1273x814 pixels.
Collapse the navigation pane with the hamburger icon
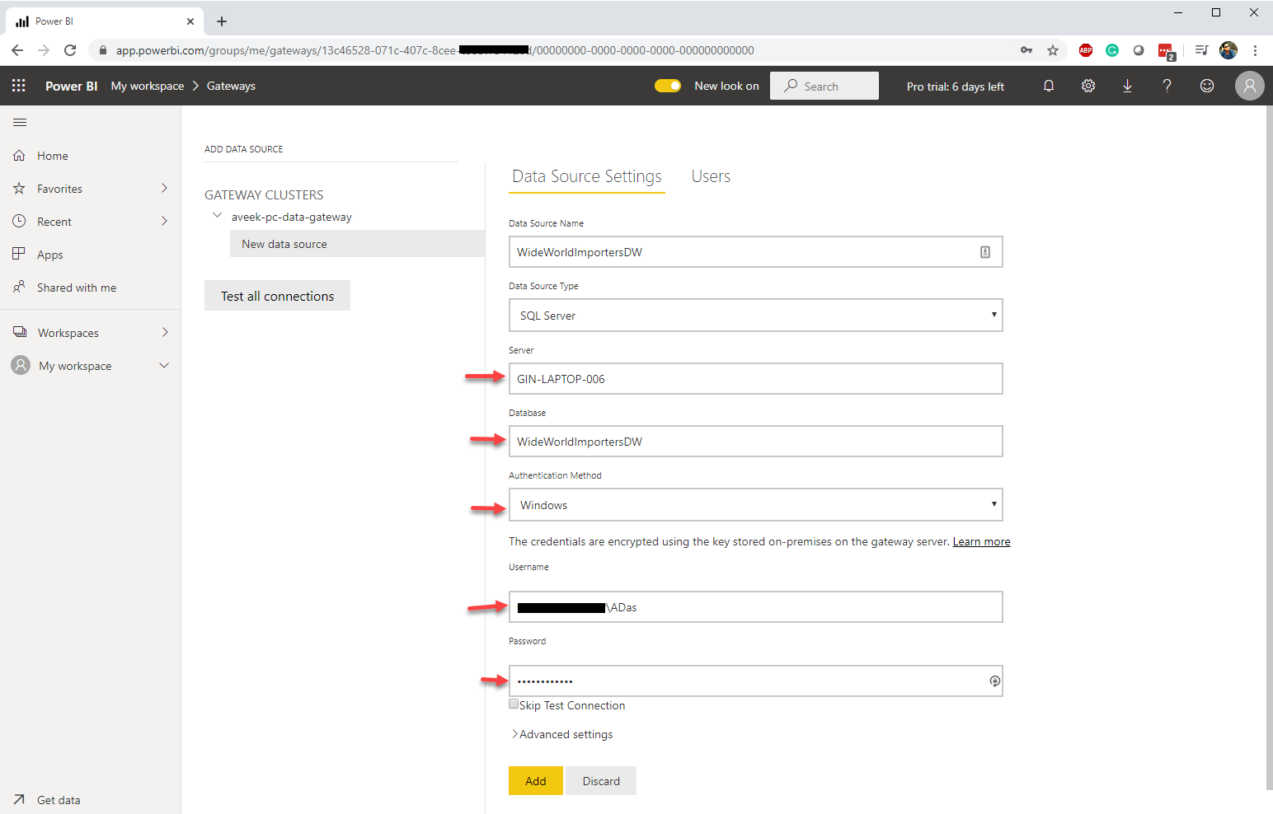click(x=20, y=122)
